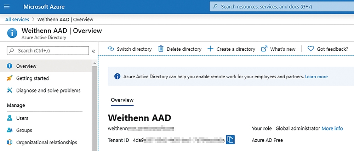Image resolution: width=354 pixels, height=151 pixels.
Task: Select Overview in the left menu
Action: [46, 66]
